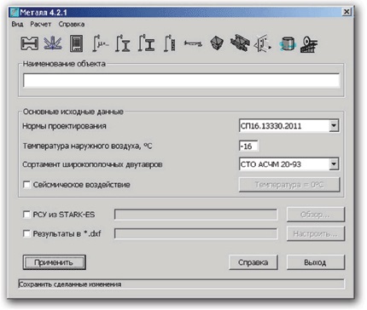Open the Вид menu

coord(17,24)
